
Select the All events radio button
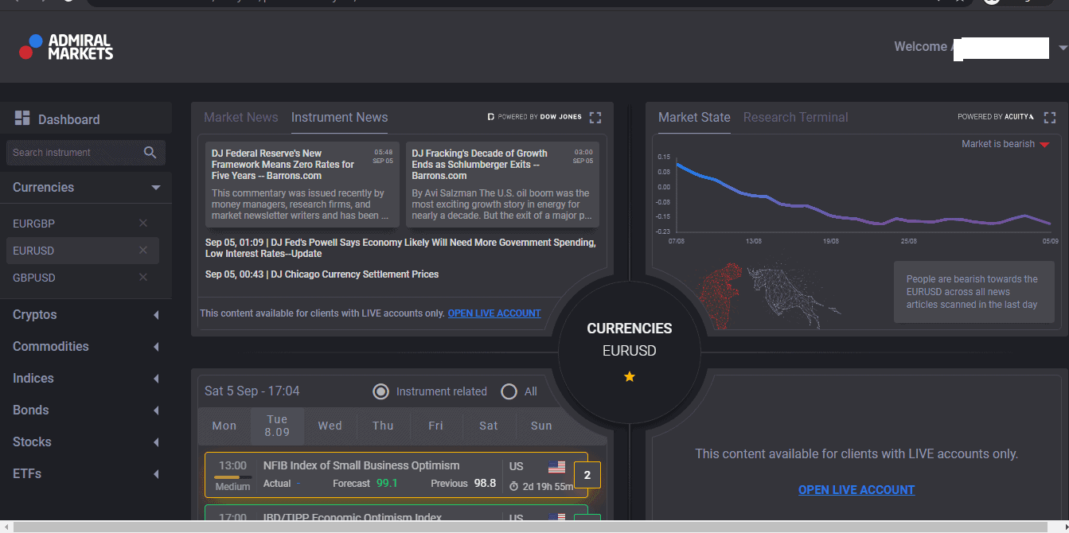click(509, 391)
